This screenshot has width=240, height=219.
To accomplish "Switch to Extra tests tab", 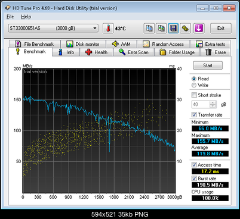I will 210,44.
